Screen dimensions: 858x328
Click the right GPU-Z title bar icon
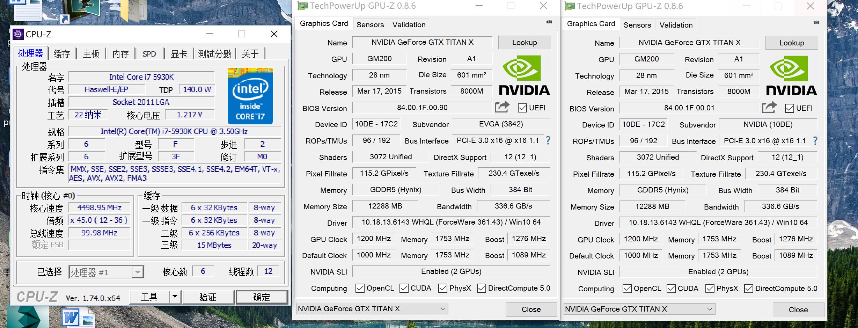570,6
